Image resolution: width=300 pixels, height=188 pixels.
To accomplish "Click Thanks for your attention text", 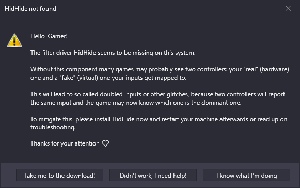I will tap(65, 143).
